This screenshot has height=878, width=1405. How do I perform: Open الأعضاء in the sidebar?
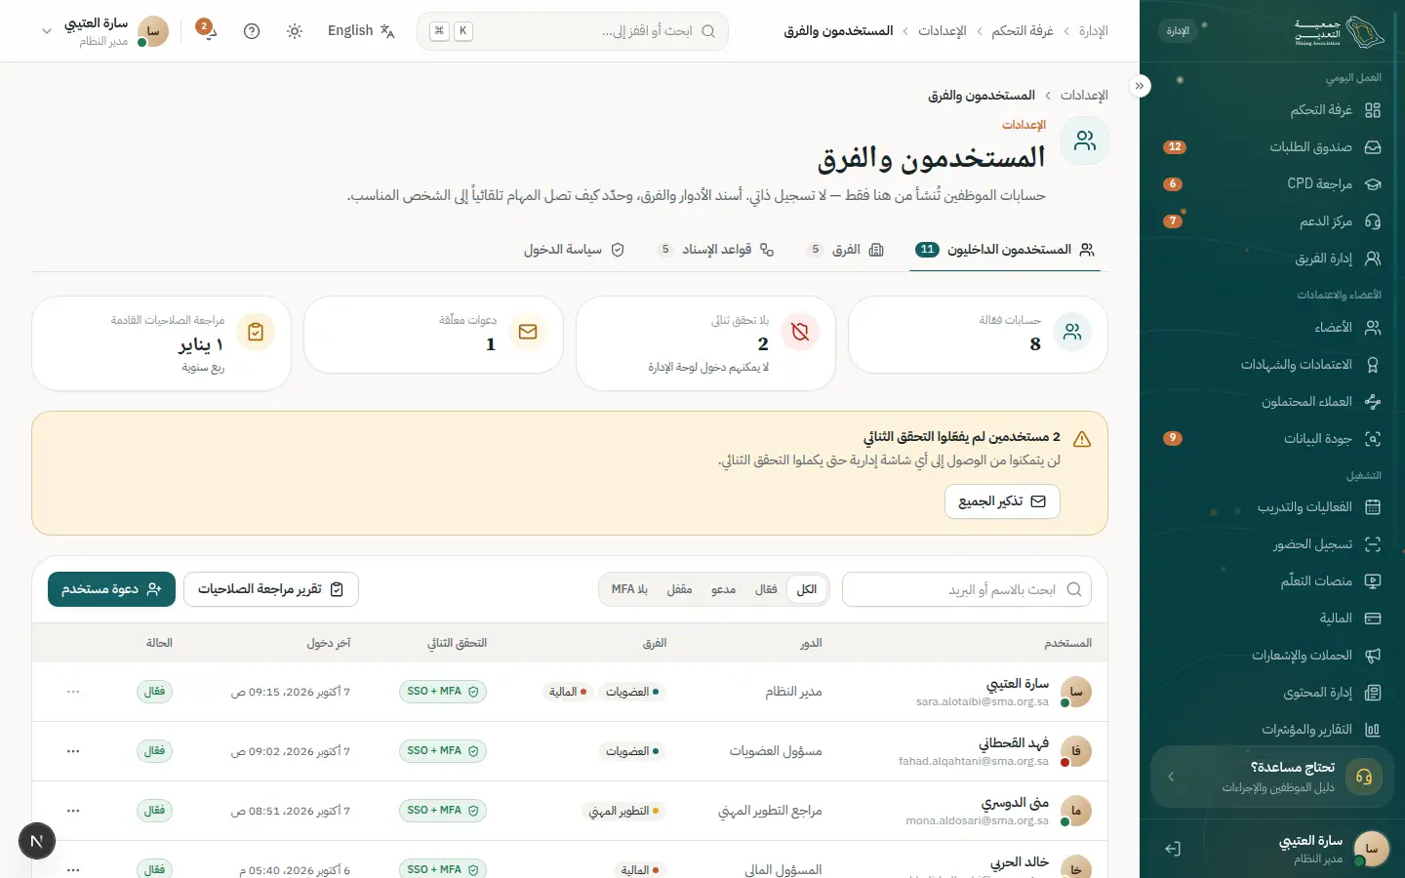point(1272,328)
